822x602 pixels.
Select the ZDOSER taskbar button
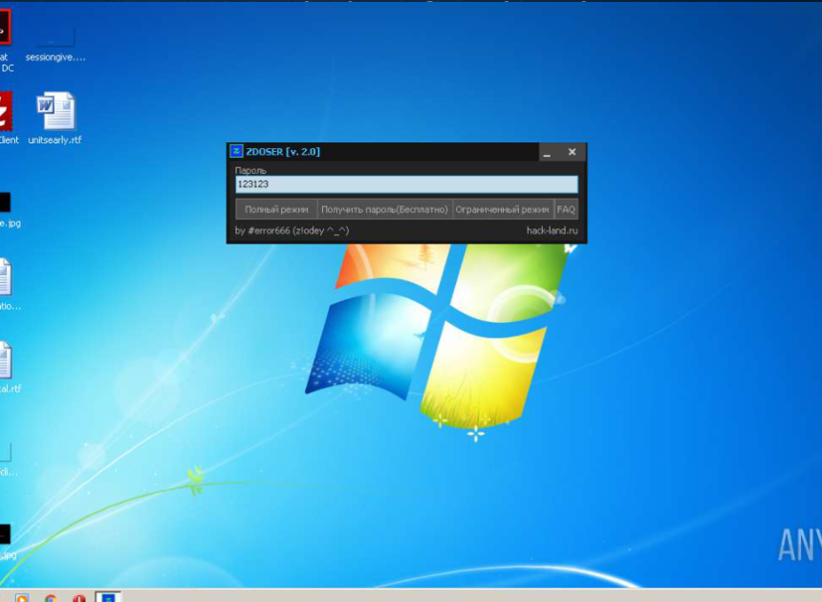pos(108,598)
